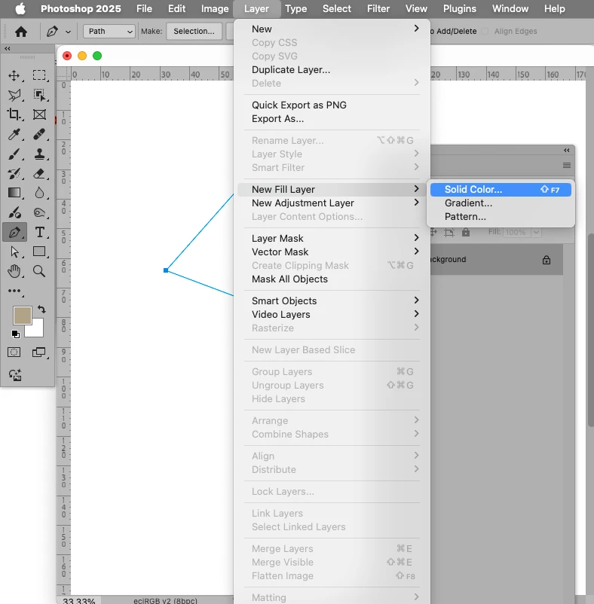Reset default foreground and background colors
This screenshot has height=604, width=594.
(x=15, y=334)
